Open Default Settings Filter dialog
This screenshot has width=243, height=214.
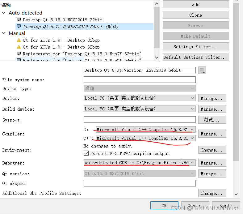196,57
